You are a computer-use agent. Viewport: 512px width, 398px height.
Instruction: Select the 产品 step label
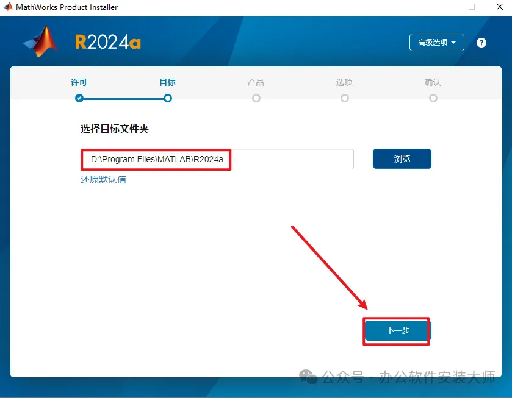(256, 82)
